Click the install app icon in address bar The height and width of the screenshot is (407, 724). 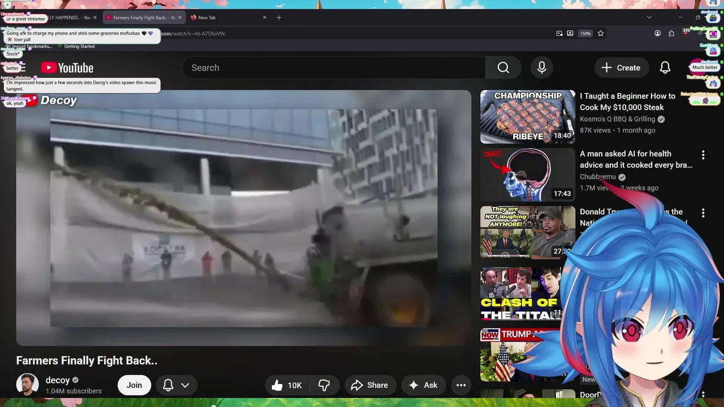click(570, 33)
